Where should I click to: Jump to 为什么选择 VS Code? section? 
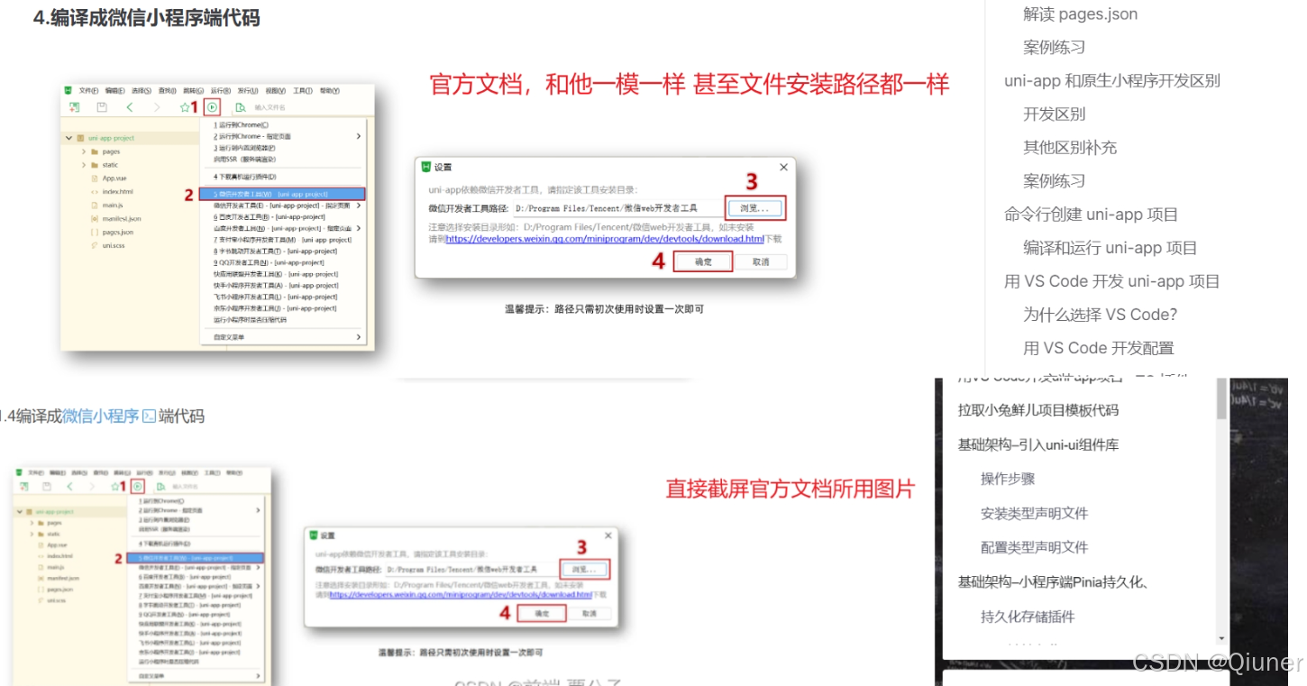tap(1101, 315)
